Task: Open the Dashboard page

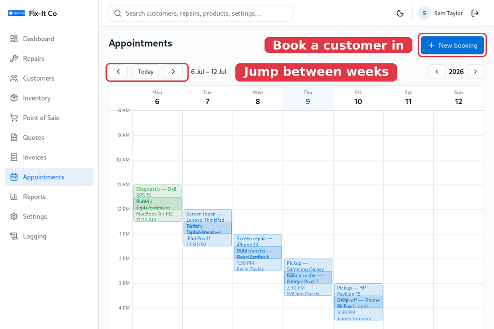Action: point(49,39)
